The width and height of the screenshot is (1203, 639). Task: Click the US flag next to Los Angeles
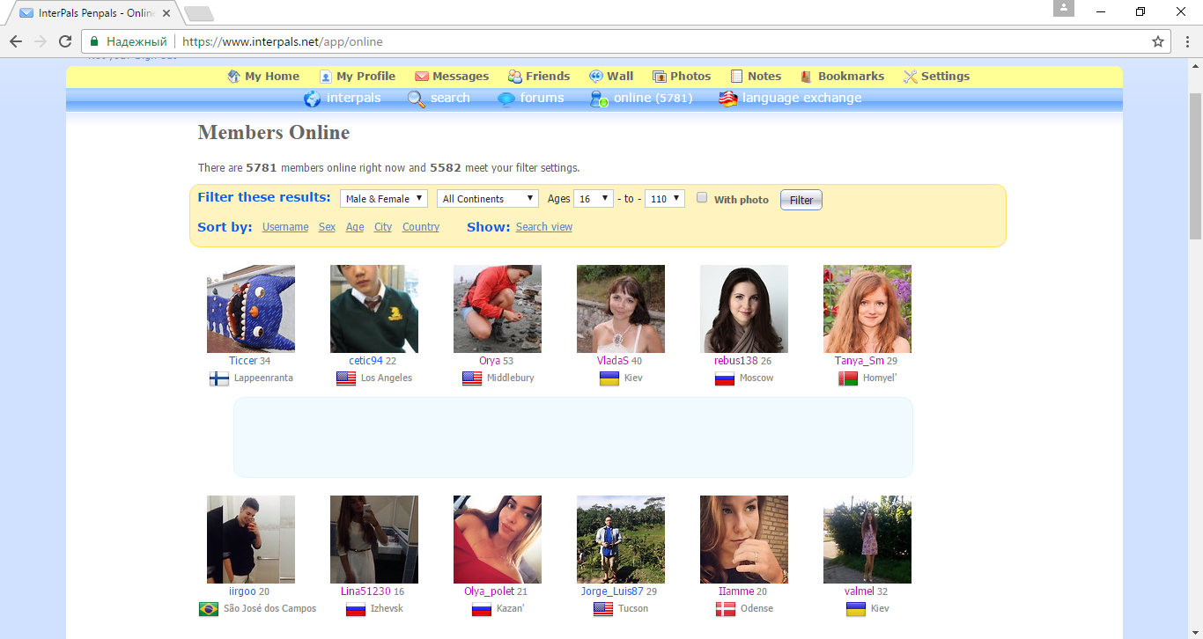pyautogui.click(x=346, y=378)
